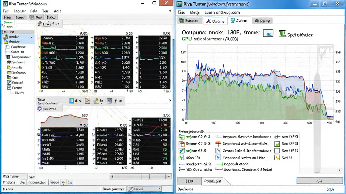Switch to the Suitales tab
Image resolution: width=346 pixels, height=194 pixels.
189,21
